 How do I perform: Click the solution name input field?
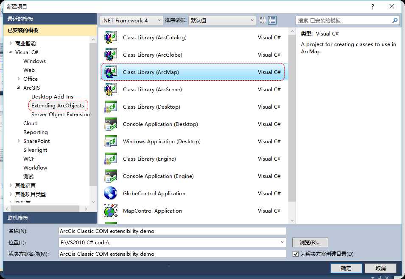[x=172, y=254]
